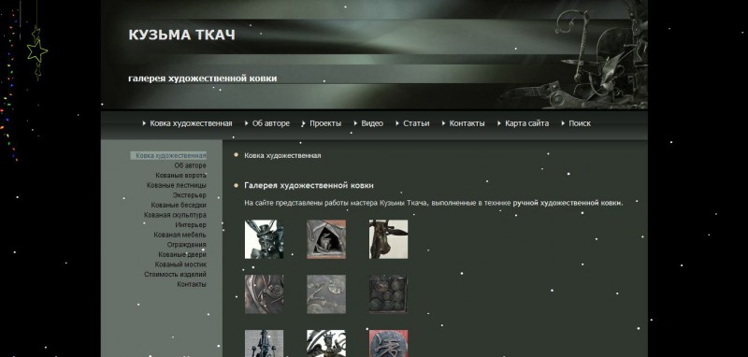This screenshot has width=748, height=357.
Task: Go to Проекты menu item
Action: 325,123
